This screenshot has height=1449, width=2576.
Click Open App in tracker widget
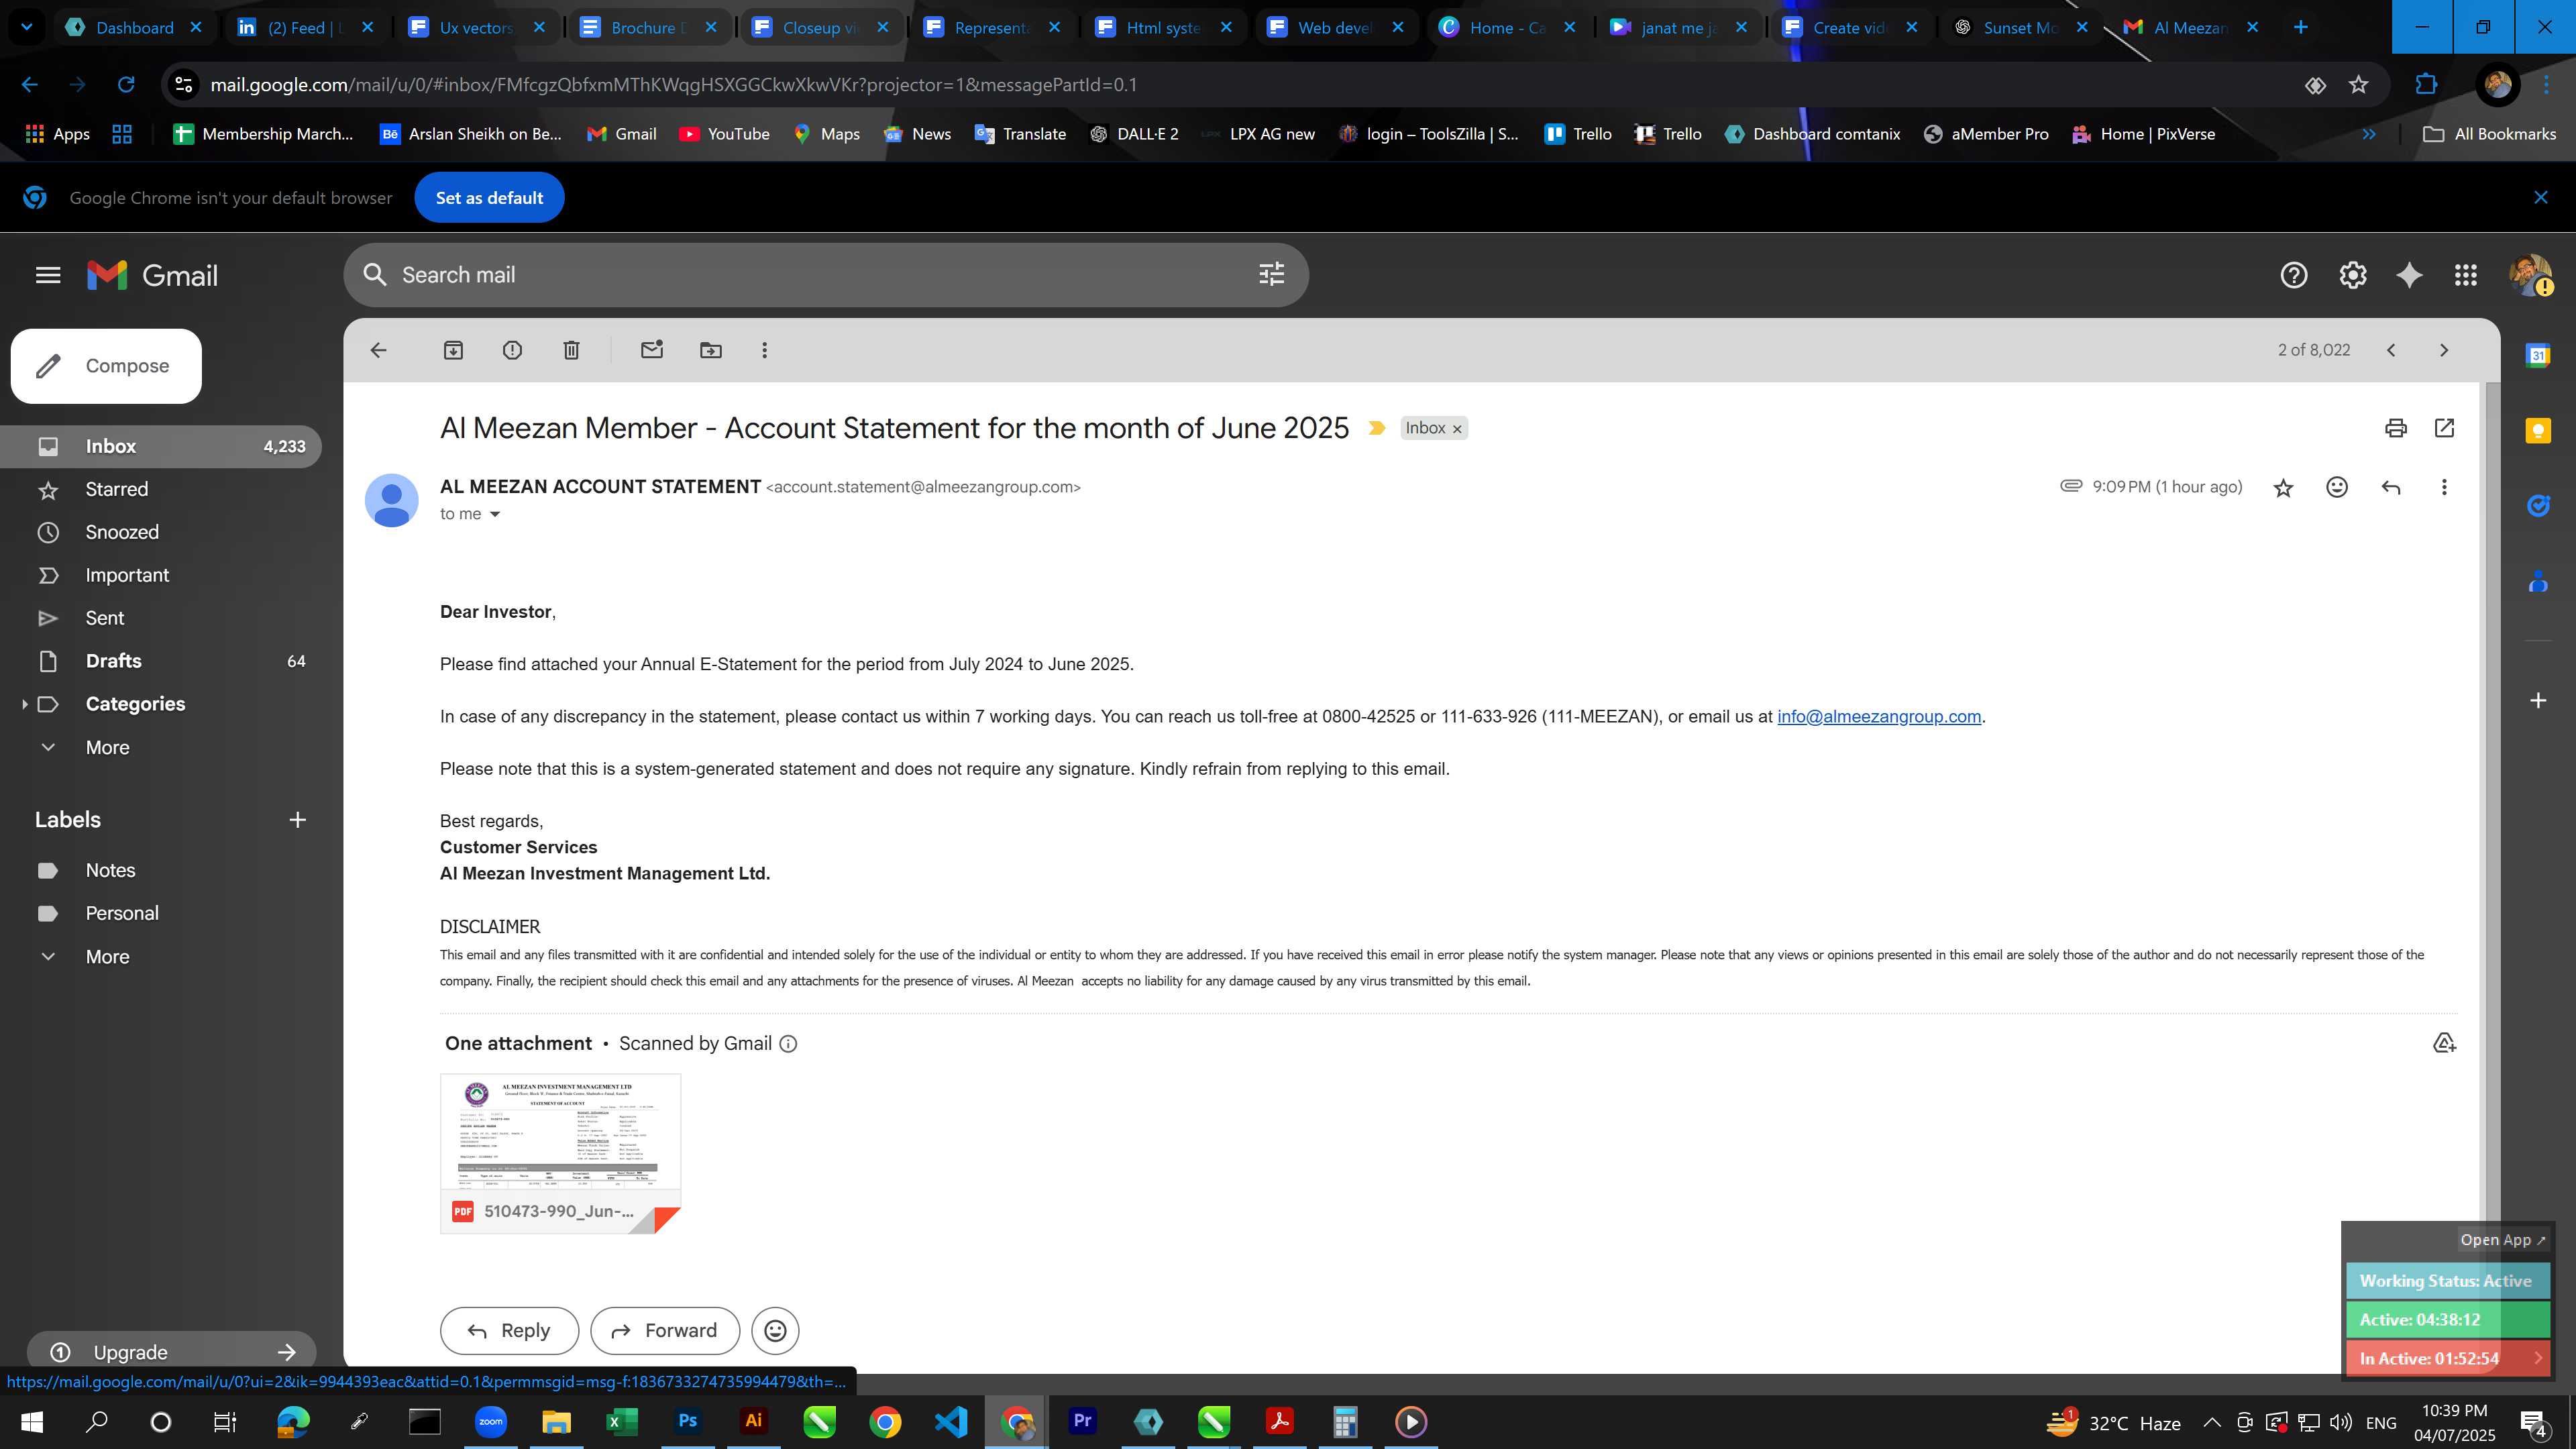pos(2503,1240)
